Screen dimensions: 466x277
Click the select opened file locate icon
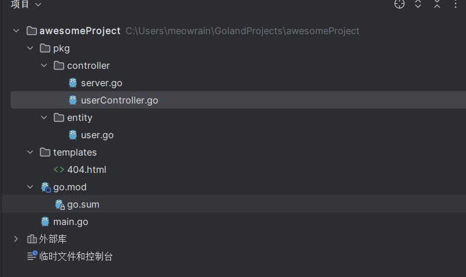click(400, 4)
